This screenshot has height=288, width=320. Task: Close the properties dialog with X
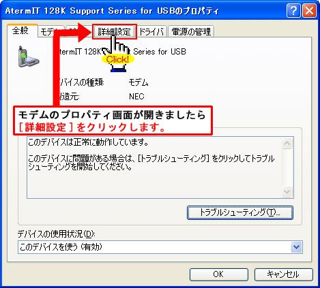309,11
